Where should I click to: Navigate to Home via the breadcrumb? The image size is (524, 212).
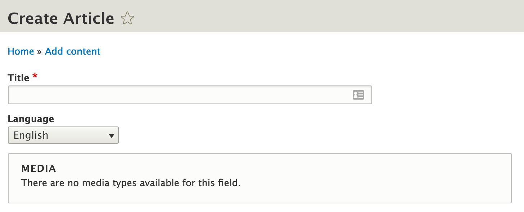[x=21, y=51]
